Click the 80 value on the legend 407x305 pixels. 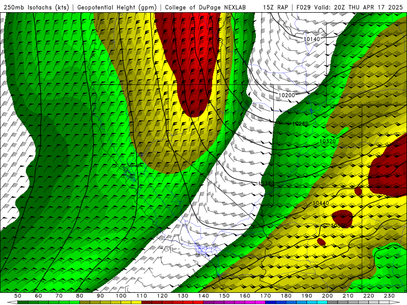coord(80,296)
